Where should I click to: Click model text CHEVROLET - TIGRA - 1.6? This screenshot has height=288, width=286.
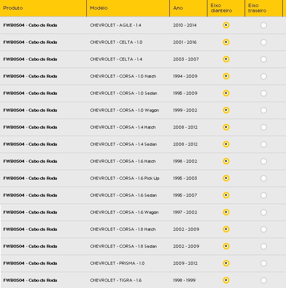[116, 280]
